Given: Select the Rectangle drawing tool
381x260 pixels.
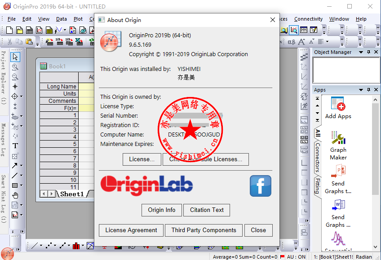Looking at the screenshot, I should coord(14,185).
